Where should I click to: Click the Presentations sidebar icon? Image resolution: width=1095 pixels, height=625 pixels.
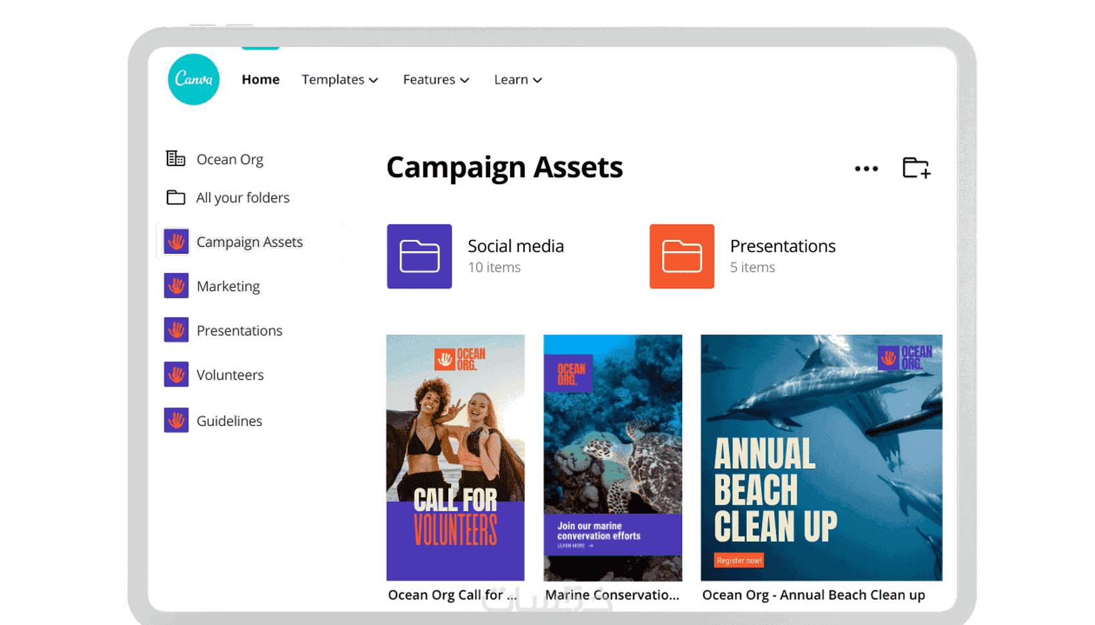(176, 330)
